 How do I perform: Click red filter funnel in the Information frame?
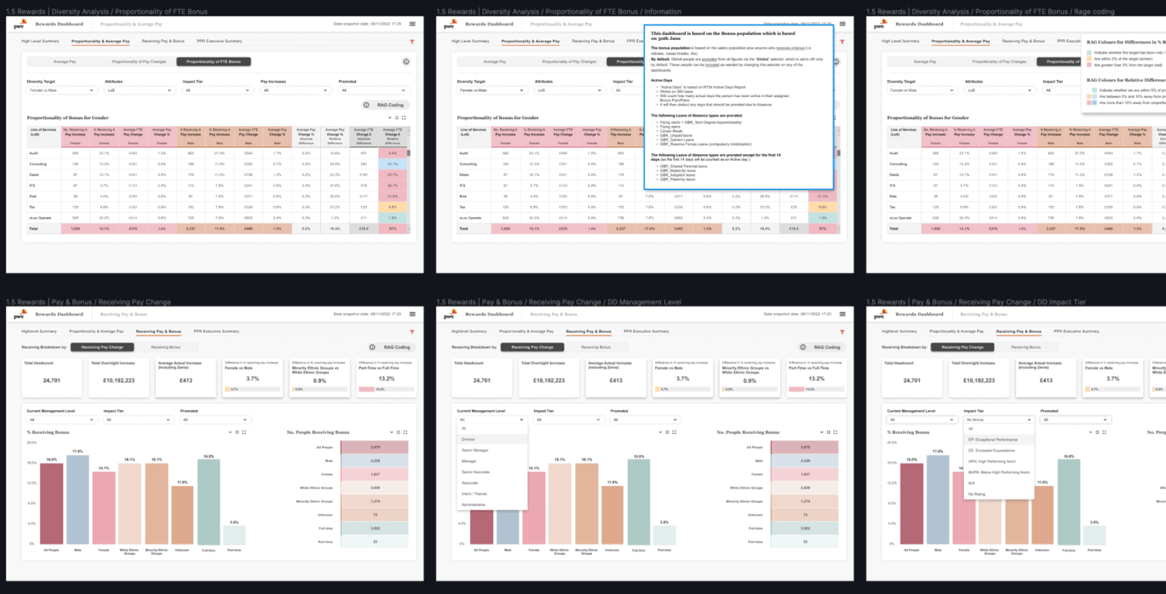tap(842, 42)
